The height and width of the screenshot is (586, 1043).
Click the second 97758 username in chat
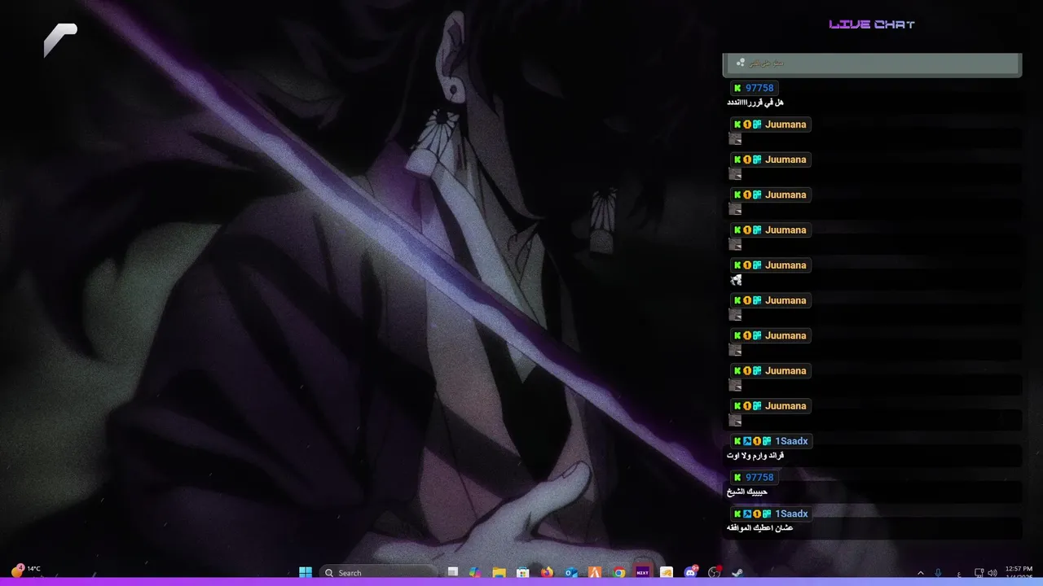point(759,478)
